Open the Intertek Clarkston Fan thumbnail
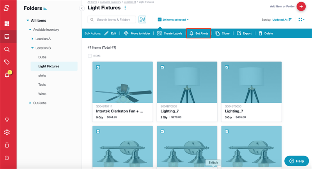Screen dimensions: 312x169 [x=121, y=82]
